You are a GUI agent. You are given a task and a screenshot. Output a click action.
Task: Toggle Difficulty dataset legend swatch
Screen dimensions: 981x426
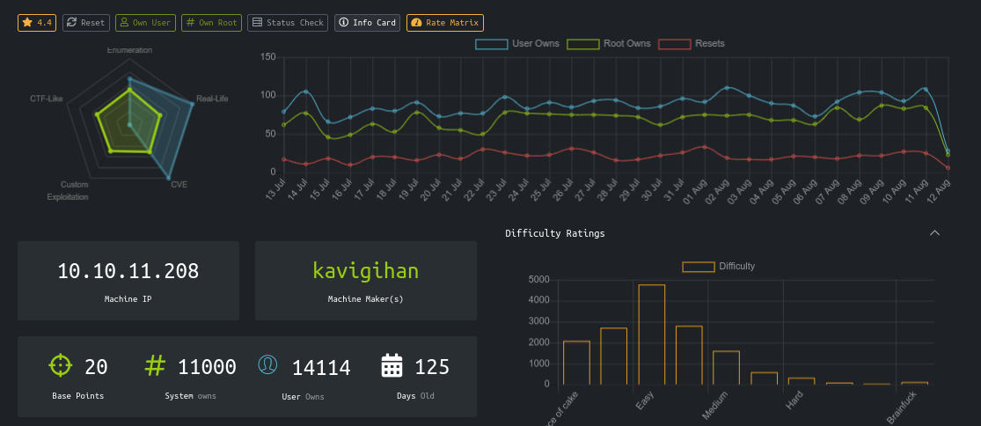[x=699, y=267]
